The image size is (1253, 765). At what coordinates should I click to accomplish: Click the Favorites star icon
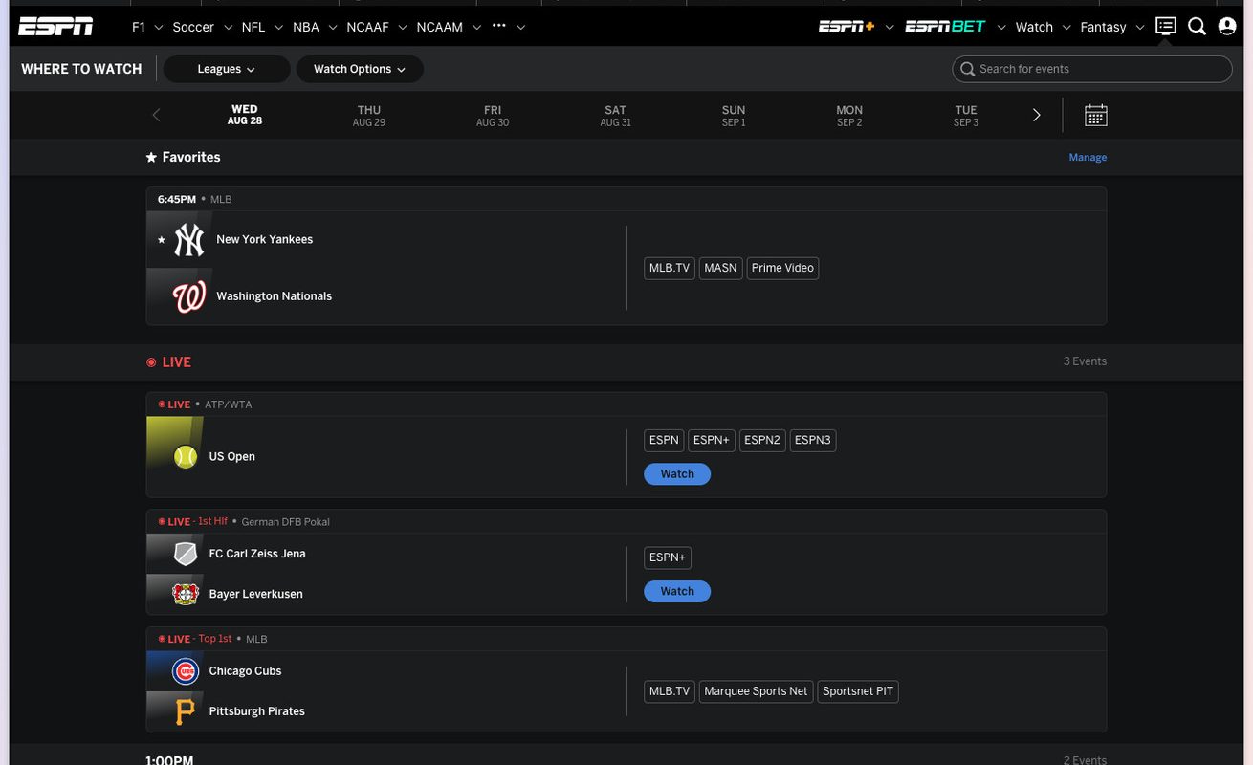pyautogui.click(x=151, y=157)
